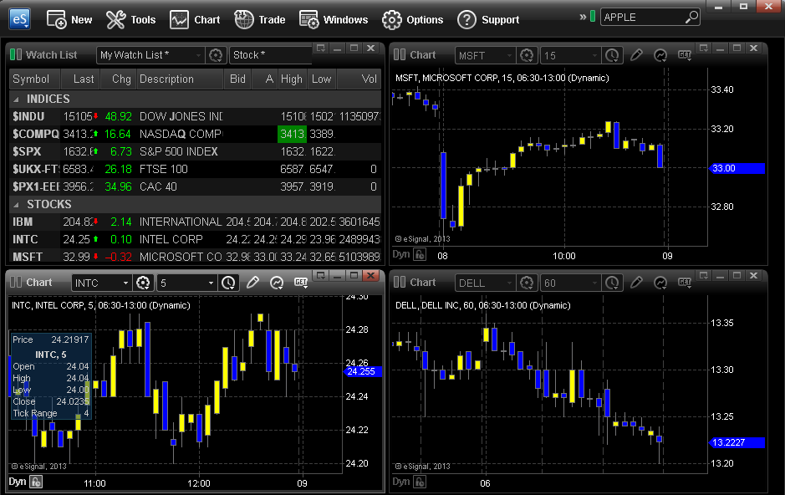The height and width of the screenshot is (495, 785).
Task: Open Watch List settings gear
Action: pos(216,55)
